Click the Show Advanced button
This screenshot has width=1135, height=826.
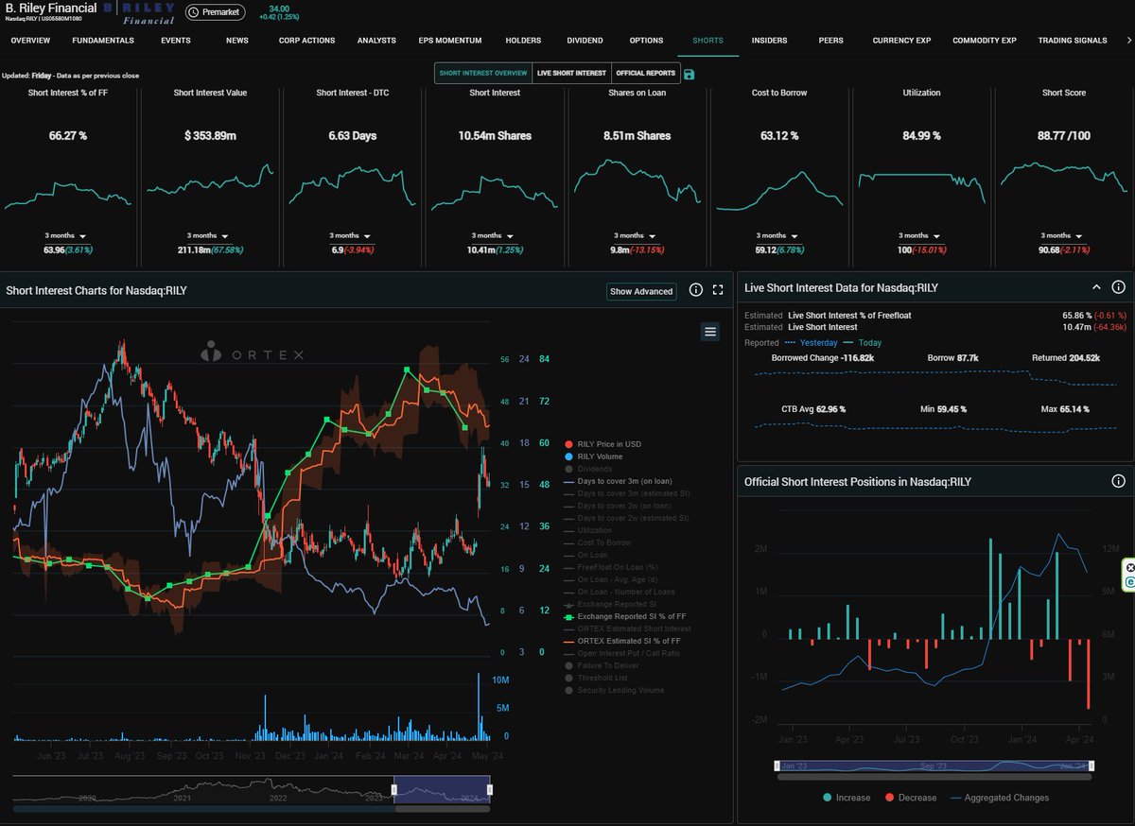(641, 291)
